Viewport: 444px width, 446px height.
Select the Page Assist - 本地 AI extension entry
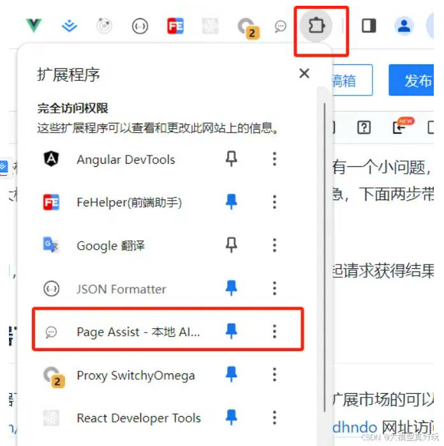[x=138, y=332]
